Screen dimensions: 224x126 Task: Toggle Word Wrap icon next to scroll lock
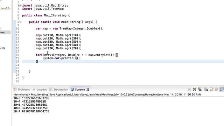[217, 90]
